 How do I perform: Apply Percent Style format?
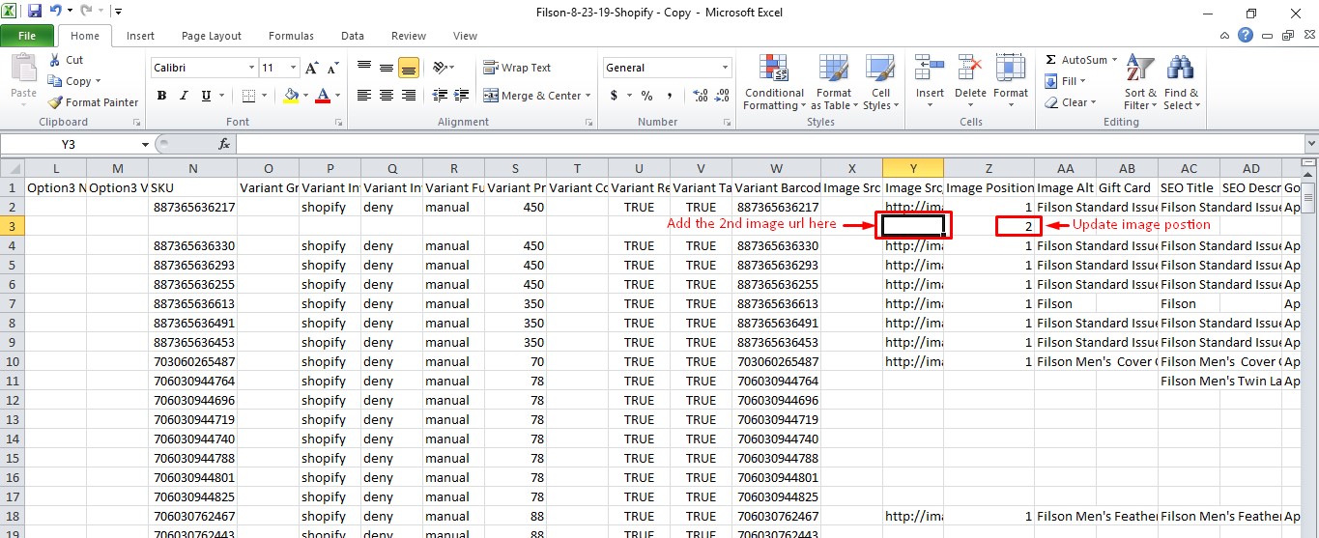[646, 96]
